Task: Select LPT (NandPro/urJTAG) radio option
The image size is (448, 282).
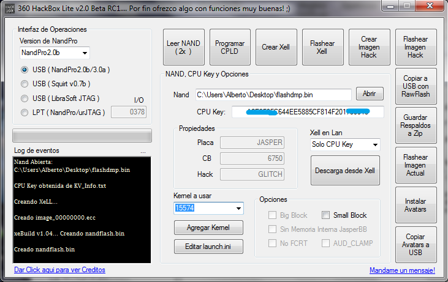Action: [x=63, y=113]
